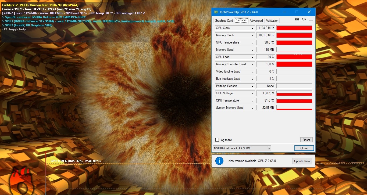Expand the GPU Clock sensor dropdown

click(252, 28)
